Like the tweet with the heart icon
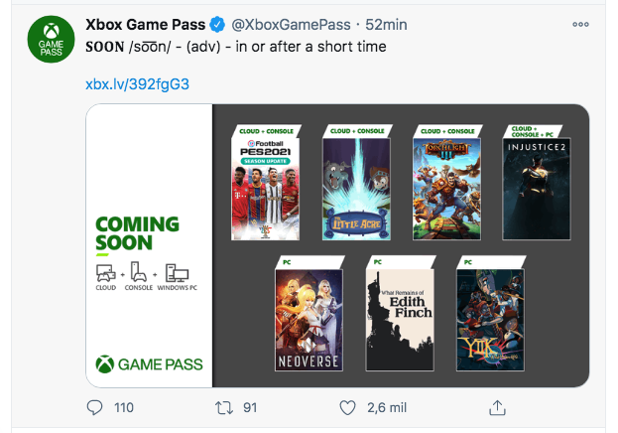Image resolution: width=618 pixels, height=433 pixels. coord(347,407)
